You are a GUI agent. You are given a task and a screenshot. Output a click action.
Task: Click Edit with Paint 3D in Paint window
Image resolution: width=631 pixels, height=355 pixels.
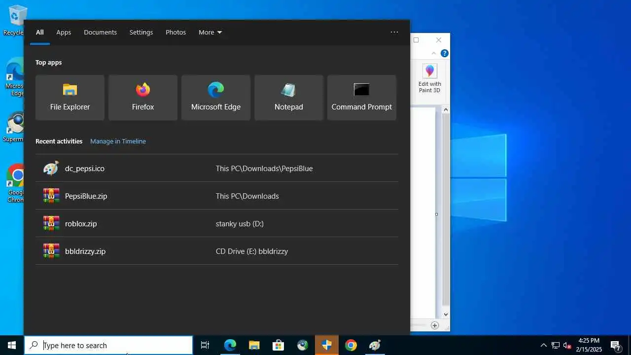coord(429,78)
